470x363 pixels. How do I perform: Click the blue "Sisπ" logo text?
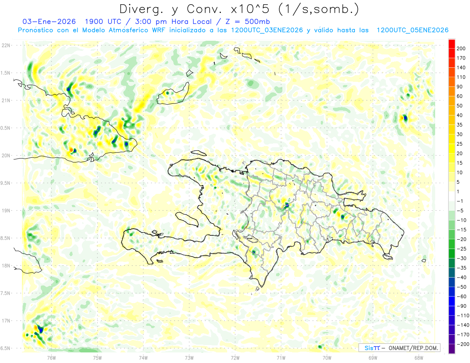372,348
